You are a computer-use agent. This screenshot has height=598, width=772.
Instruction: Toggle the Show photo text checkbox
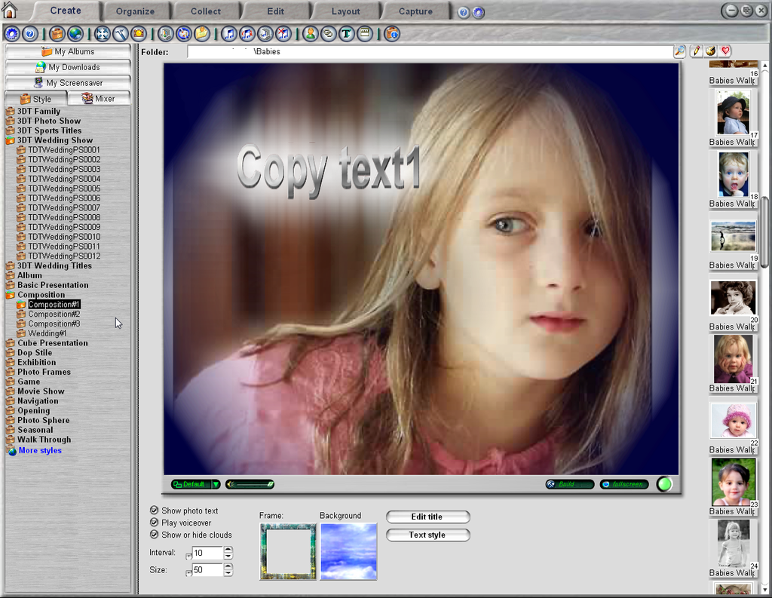(x=155, y=511)
